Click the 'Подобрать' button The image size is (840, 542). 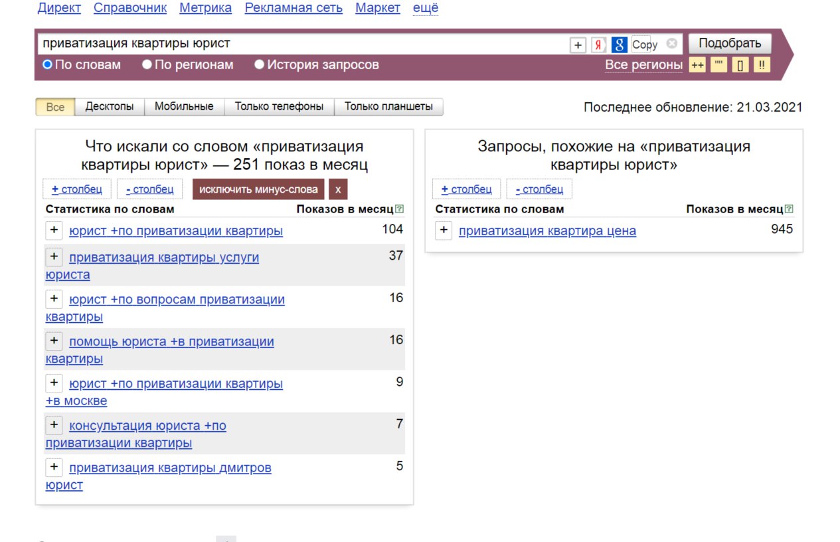730,44
